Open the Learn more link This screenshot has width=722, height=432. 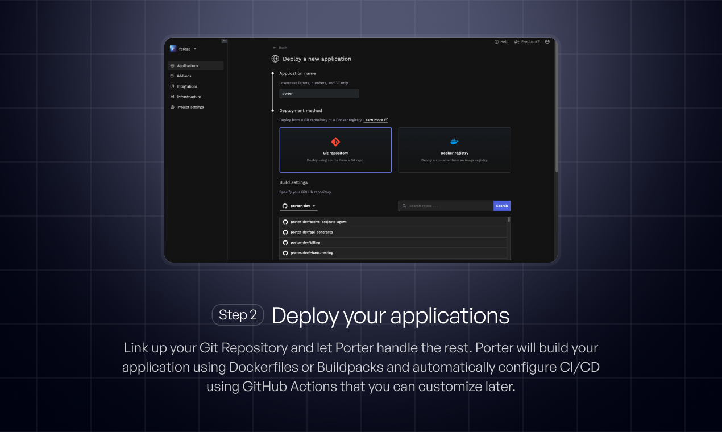(x=375, y=120)
